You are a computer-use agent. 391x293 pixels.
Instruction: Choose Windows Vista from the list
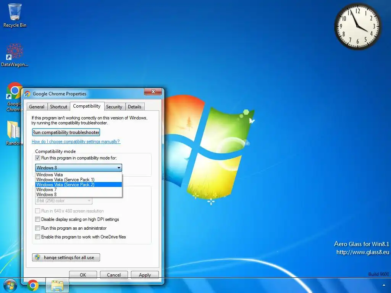[x=79, y=175]
